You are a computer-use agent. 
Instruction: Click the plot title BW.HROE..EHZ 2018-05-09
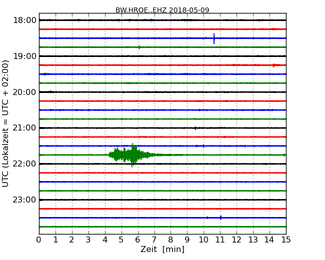coord(162,10)
